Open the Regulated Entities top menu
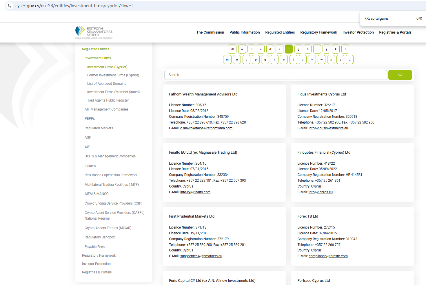426x285 pixels. coord(280,32)
